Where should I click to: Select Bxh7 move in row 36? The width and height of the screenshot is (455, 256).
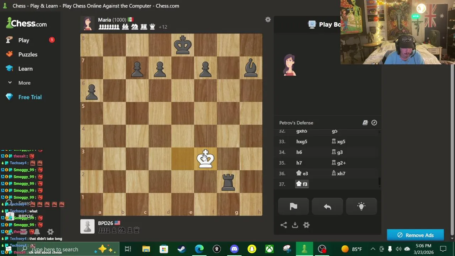tap(339, 174)
